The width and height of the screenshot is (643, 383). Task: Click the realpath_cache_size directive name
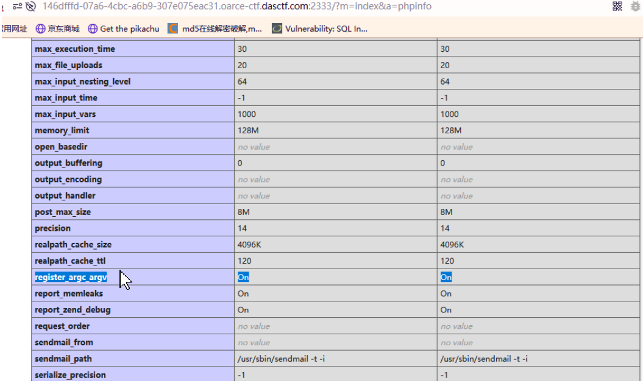pyautogui.click(x=73, y=245)
